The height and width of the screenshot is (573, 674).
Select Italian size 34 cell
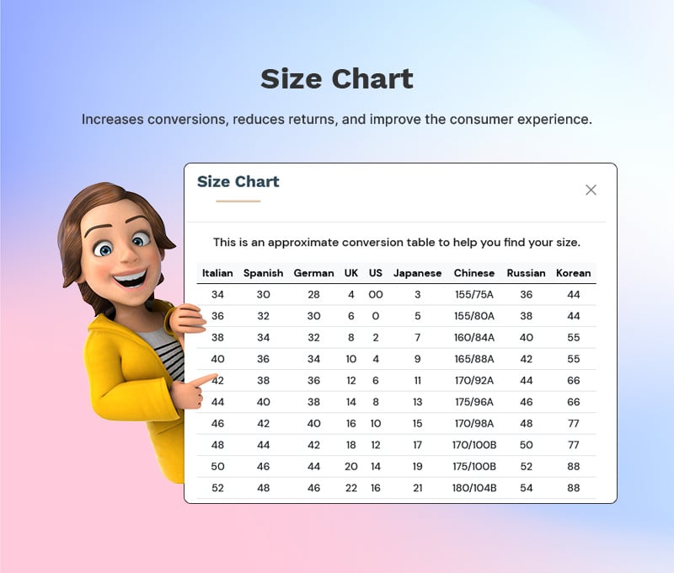click(218, 294)
